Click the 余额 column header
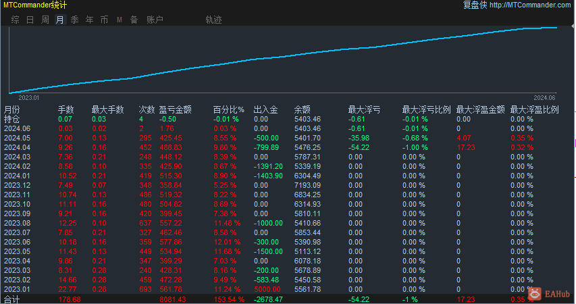 click(303, 109)
